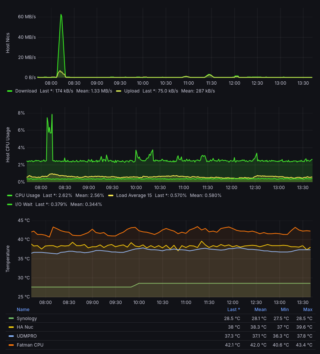The height and width of the screenshot is (354, 320).
Task: Show only the Synology temperature series
Action: tap(27, 319)
